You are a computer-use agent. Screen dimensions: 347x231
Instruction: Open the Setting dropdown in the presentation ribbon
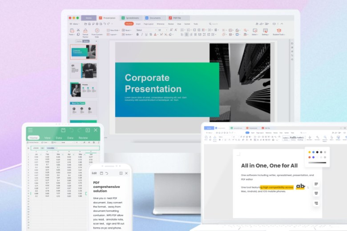[x=265, y=32]
